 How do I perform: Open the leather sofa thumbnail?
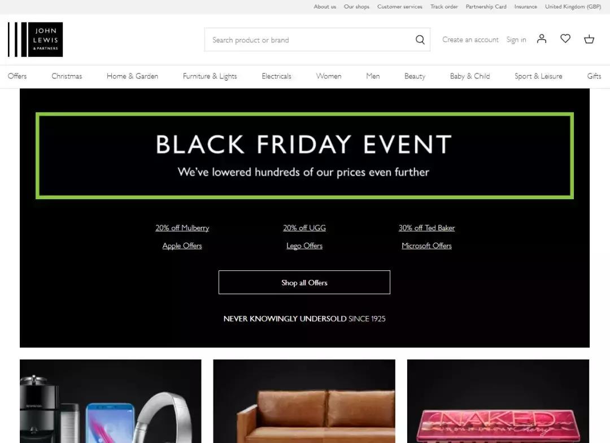tap(304, 401)
